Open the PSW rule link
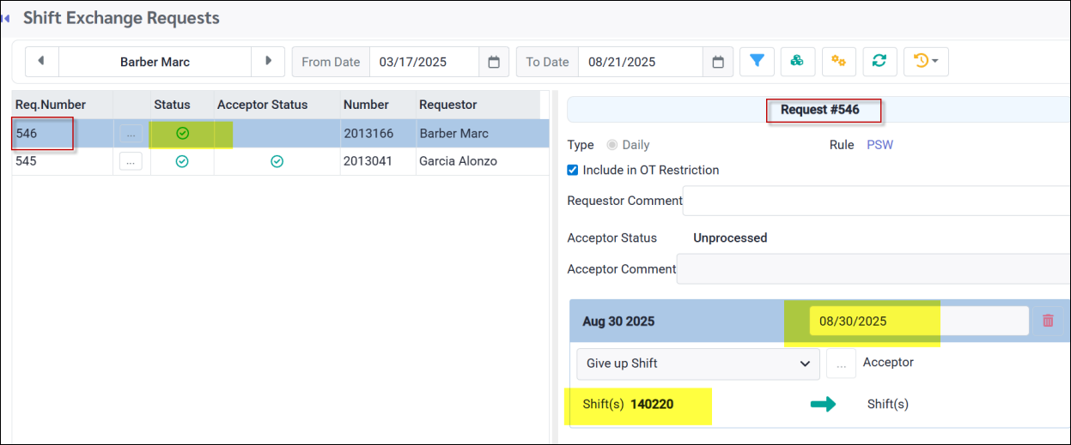 pyautogui.click(x=879, y=145)
